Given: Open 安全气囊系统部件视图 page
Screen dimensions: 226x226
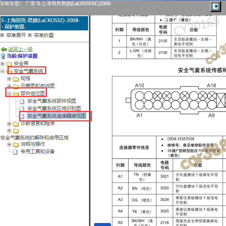Looking at the screenshot, I should pos(52,101).
